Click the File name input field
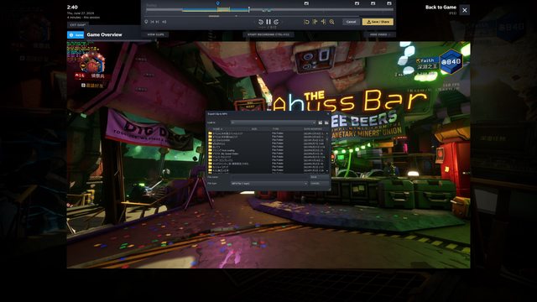Viewport: 537px width, 302px height. (269, 177)
